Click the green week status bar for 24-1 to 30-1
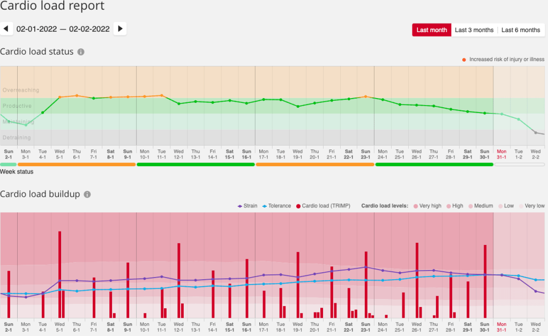 (x=434, y=165)
